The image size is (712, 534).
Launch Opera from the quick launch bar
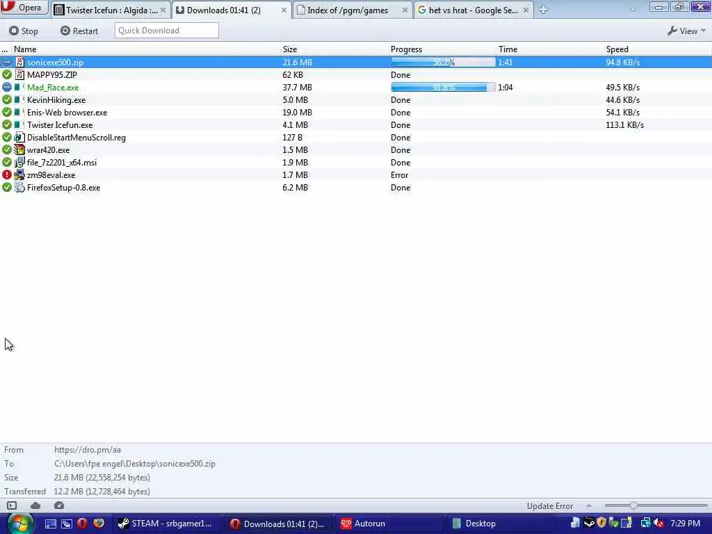(82, 524)
